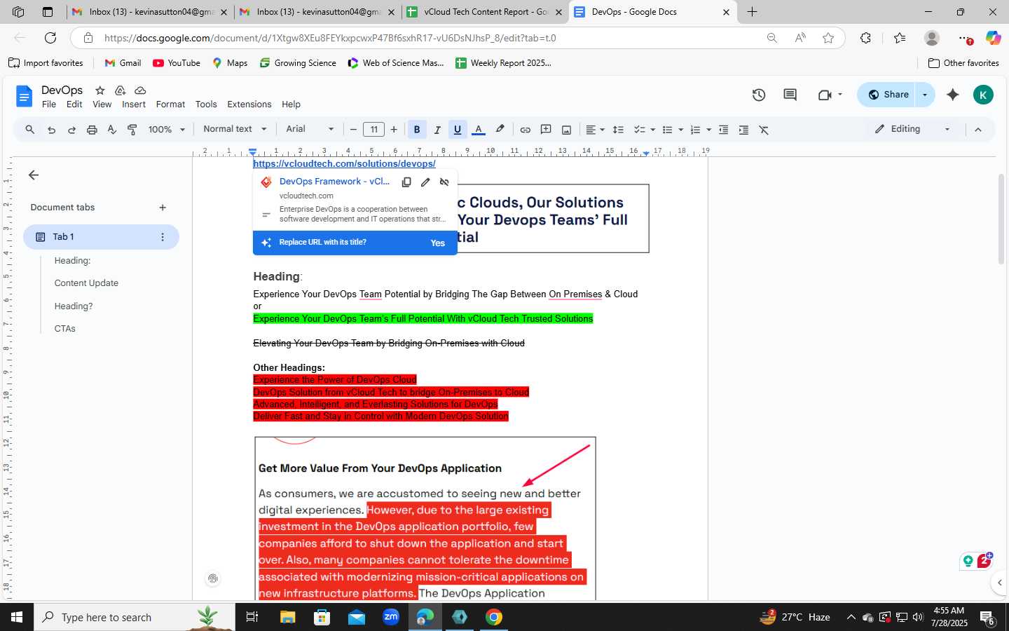Open the Extensions menu
The height and width of the screenshot is (631, 1009).
[249, 104]
